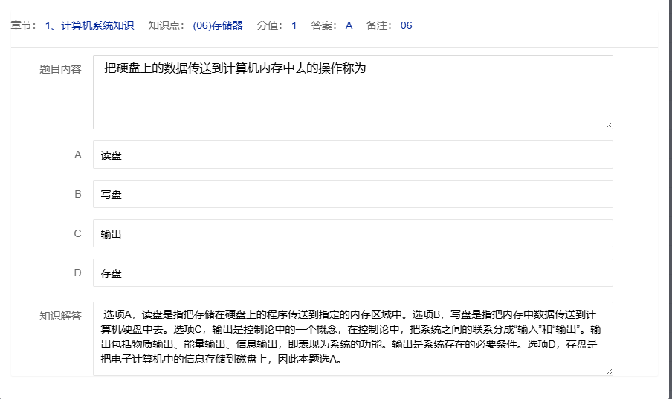Click the chapter value 1、计算机系统知识
672x399 pixels.
tap(89, 25)
